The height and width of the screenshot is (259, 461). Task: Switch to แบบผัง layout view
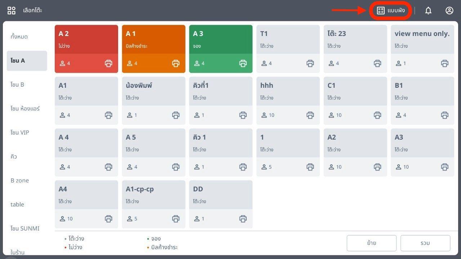click(x=391, y=10)
